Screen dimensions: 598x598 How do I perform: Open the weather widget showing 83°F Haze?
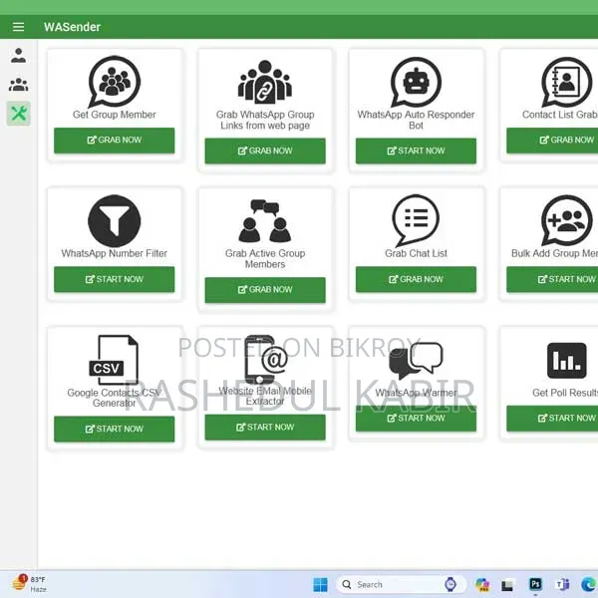(29, 584)
